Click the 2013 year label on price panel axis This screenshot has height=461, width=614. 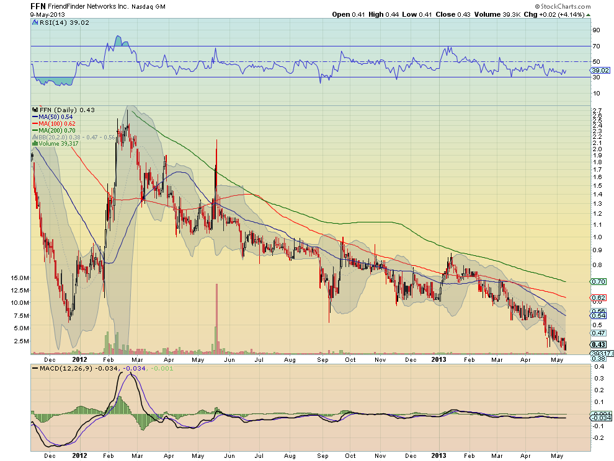pos(438,359)
